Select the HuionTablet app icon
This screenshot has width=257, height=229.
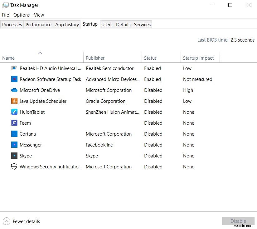coord(14,112)
